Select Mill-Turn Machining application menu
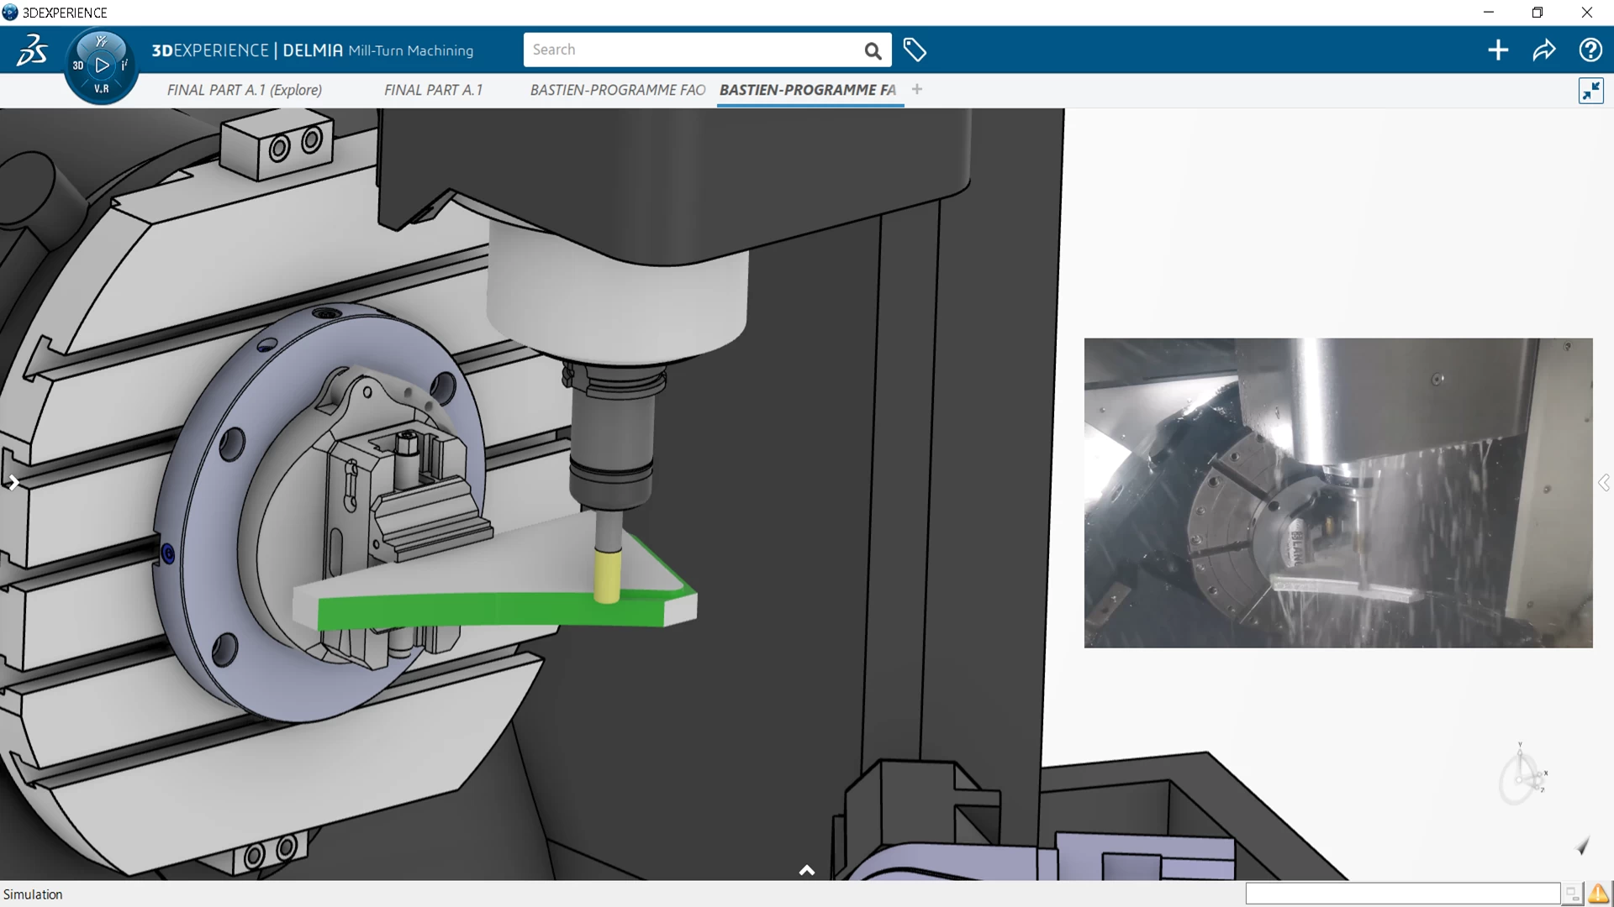Viewport: 1614px width, 907px height. point(410,50)
